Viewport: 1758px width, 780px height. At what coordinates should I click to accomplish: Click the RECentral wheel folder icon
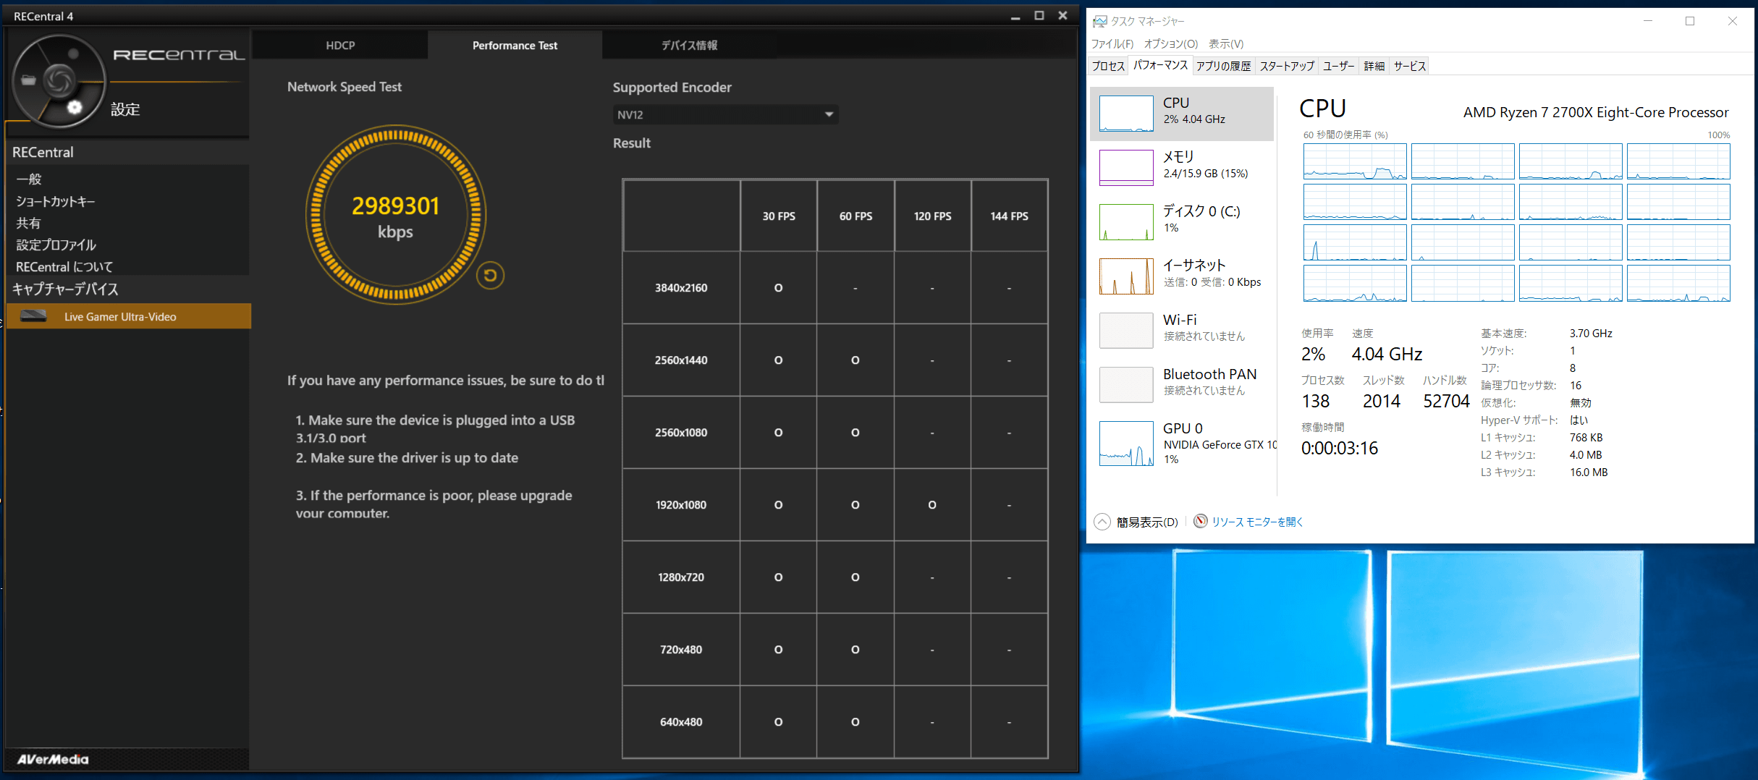tap(29, 80)
